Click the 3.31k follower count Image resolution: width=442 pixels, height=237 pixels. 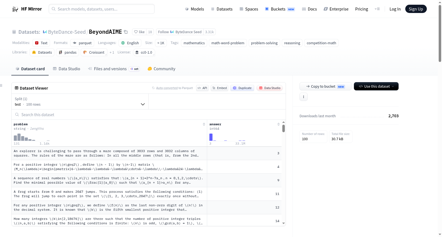pos(209,32)
